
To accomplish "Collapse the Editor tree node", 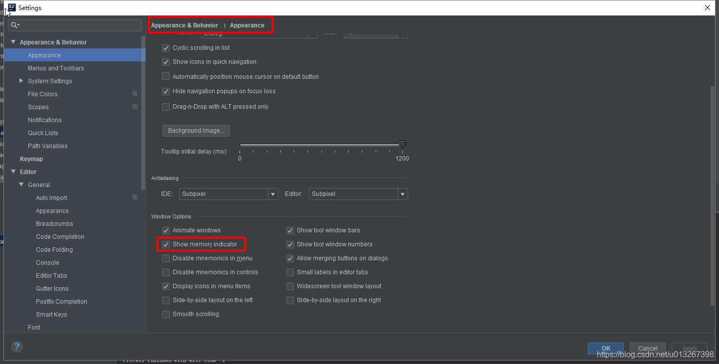I will pyautogui.click(x=13, y=172).
